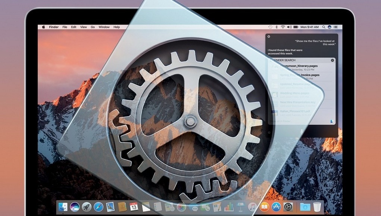
Task: Open volume control in menu bar
Action: click(289, 27)
